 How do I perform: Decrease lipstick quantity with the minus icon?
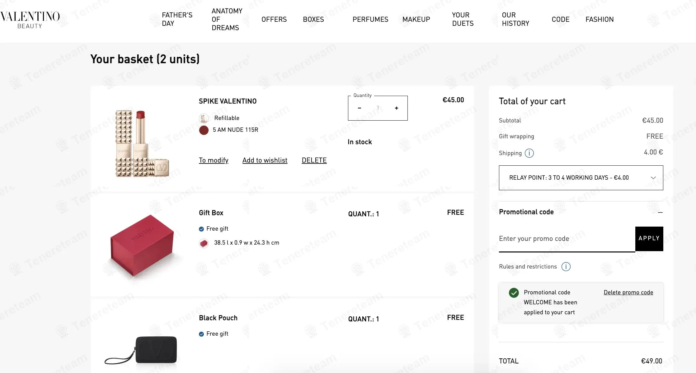360,108
